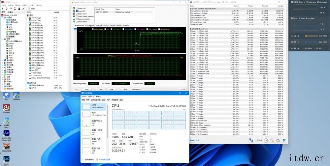Click AIDA64 toolbar user icon

point(19,9)
